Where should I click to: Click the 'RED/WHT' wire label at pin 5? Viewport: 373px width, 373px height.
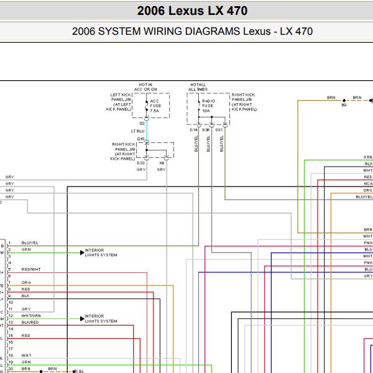coord(31,270)
